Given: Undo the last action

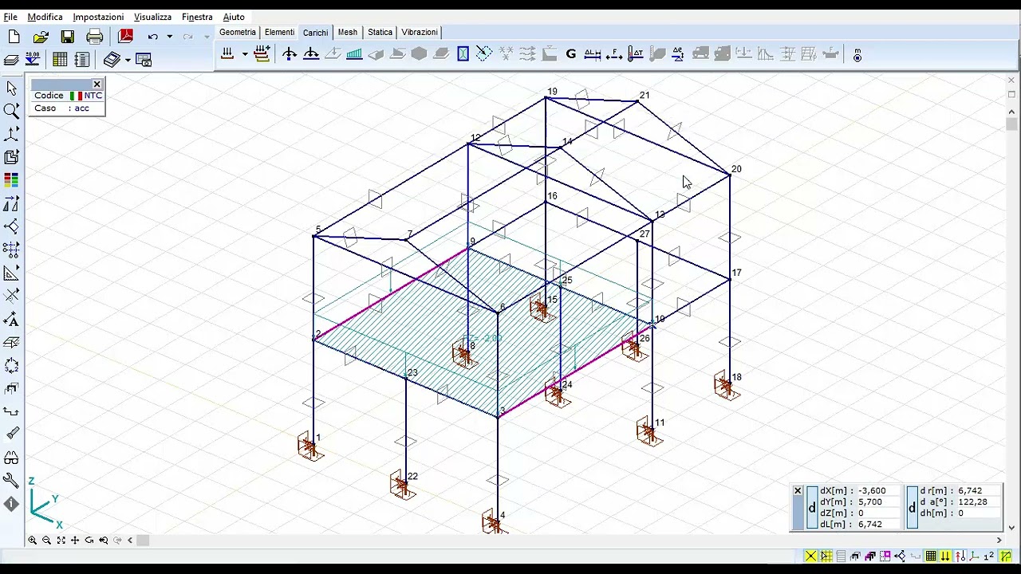Looking at the screenshot, I should [x=152, y=37].
